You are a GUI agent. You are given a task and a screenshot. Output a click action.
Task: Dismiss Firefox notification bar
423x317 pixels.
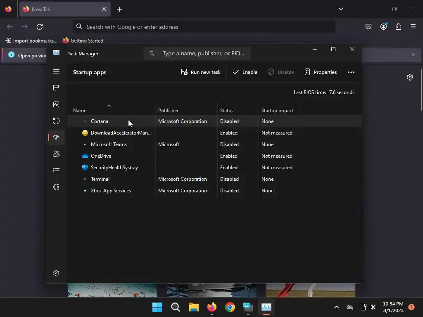[x=413, y=54]
